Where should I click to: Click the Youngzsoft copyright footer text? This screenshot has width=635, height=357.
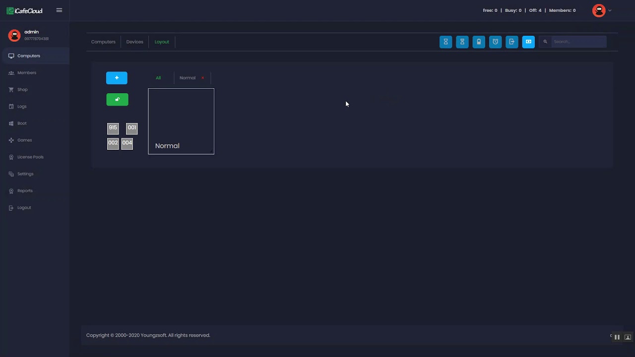pos(148,335)
